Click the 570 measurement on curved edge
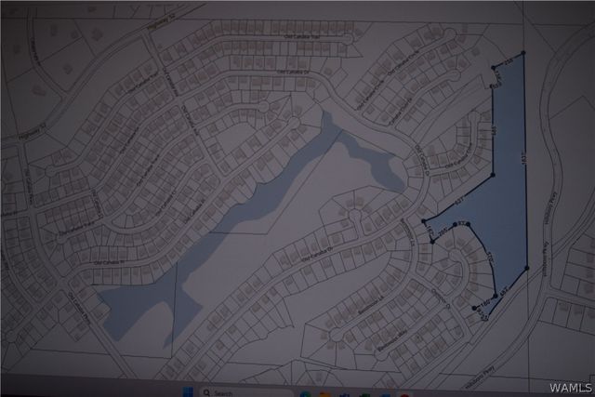 (x=490, y=258)
